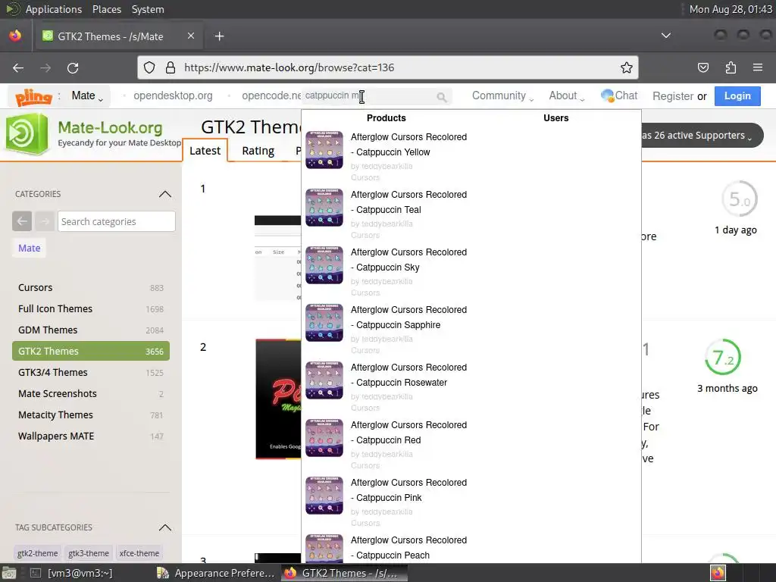Click the Login button
The image size is (776, 582).
[737, 96]
